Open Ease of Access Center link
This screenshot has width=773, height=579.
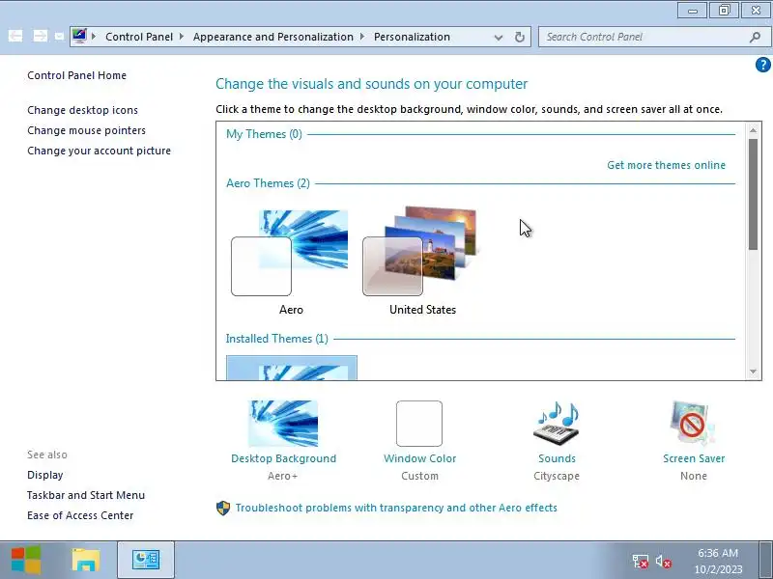pyautogui.click(x=80, y=515)
